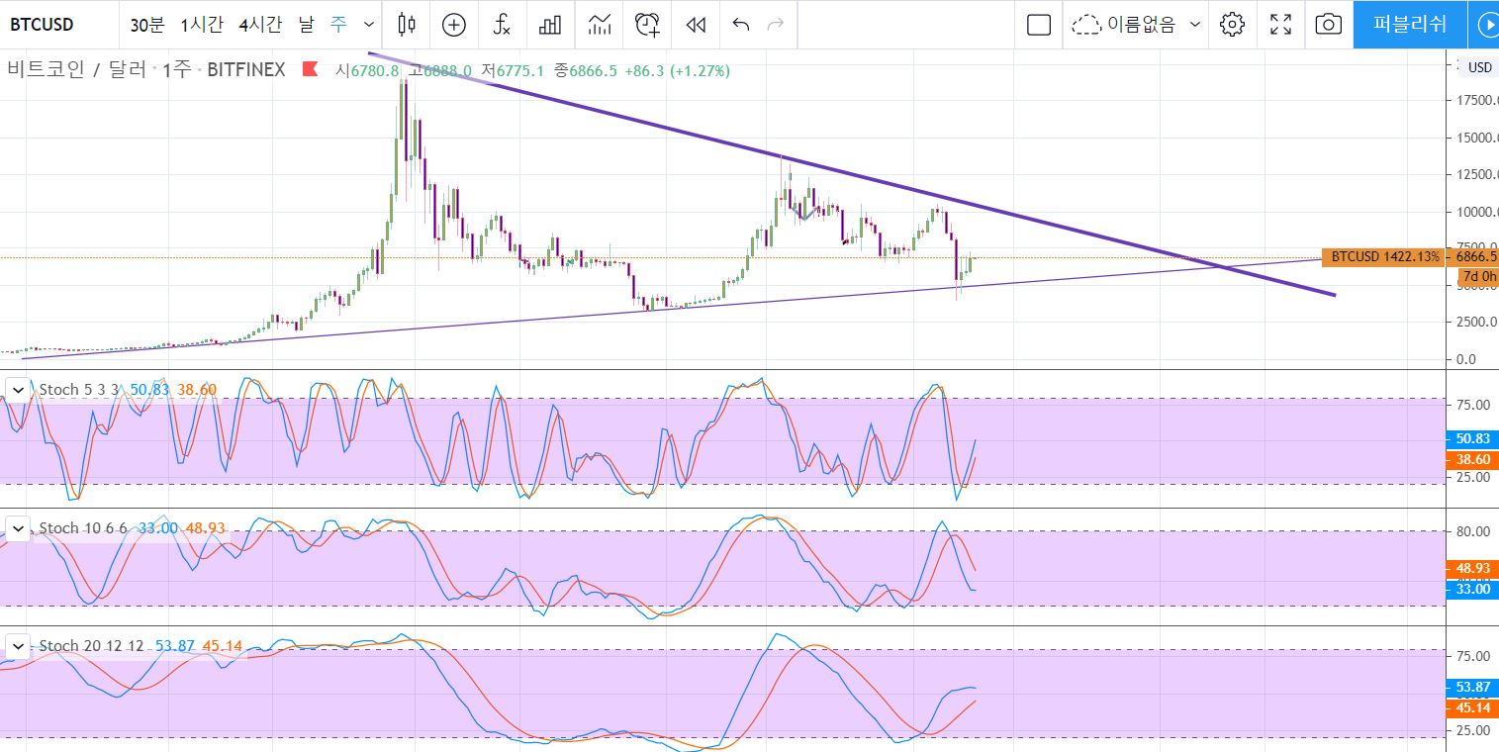1499x752 pixels.
Task: Select the 4시간 timeframe
Action: coord(260,25)
